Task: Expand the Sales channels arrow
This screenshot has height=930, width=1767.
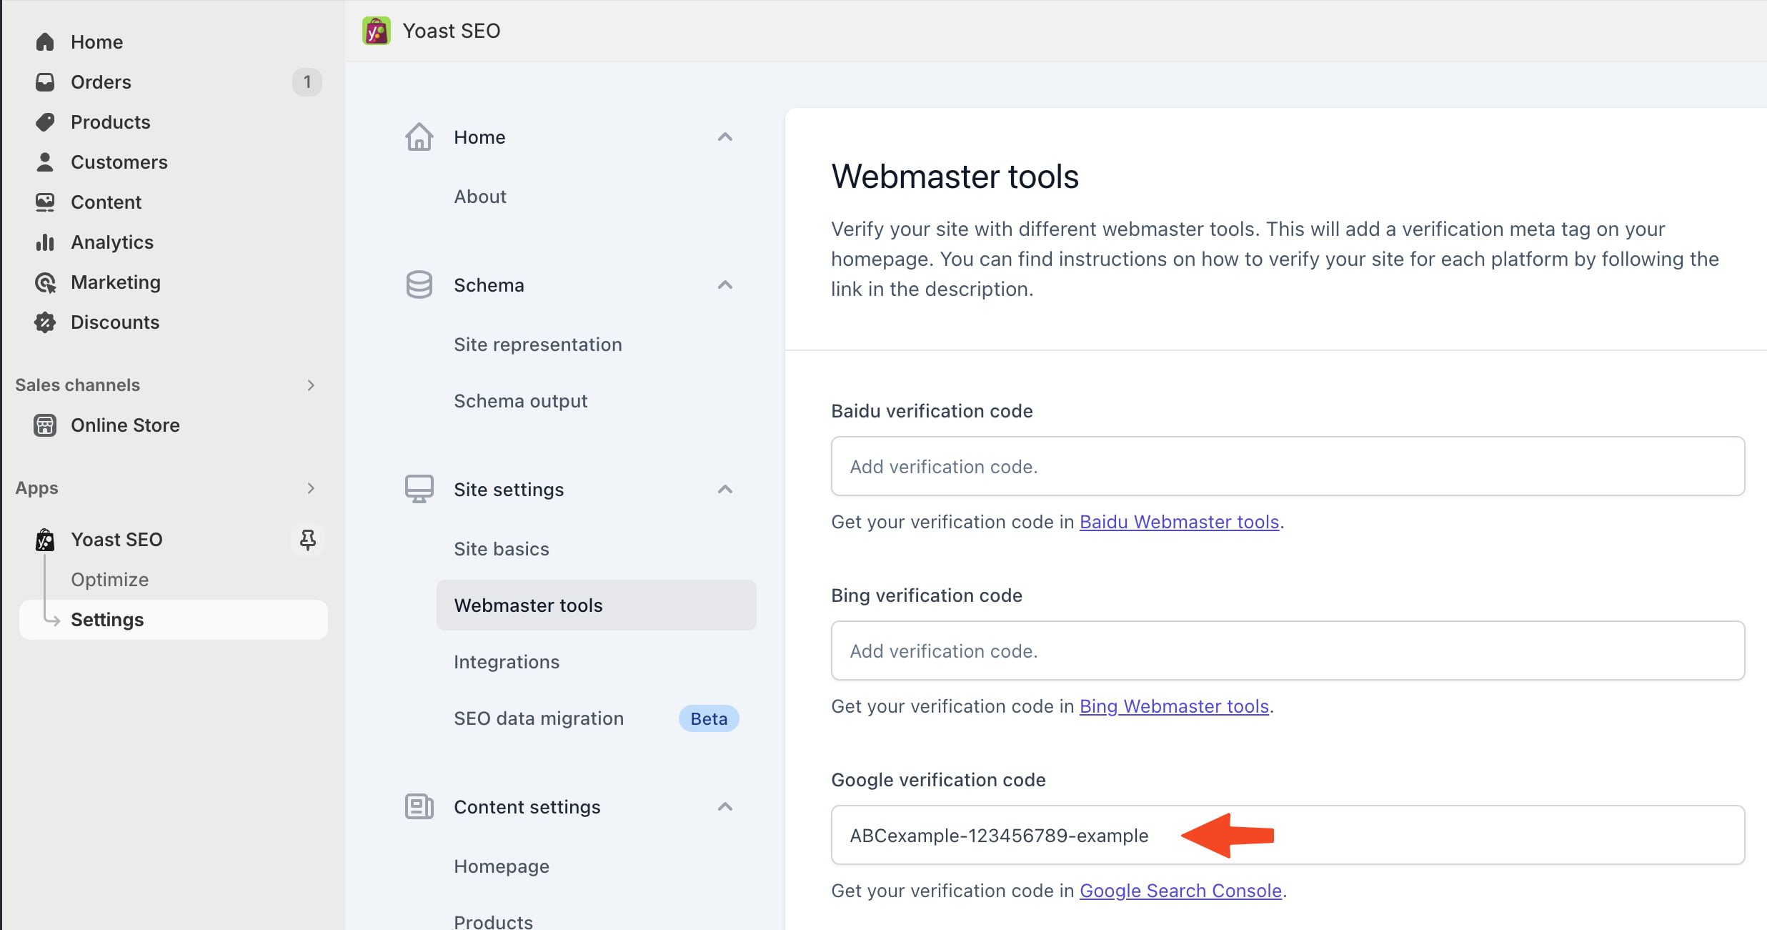Action: click(x=310, y=385)
